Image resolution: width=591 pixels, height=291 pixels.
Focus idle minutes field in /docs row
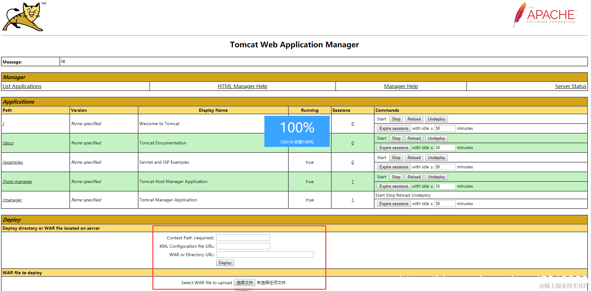click(445, 148)
